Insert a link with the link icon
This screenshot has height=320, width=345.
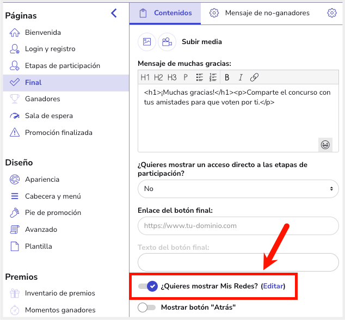pos(254,77)
